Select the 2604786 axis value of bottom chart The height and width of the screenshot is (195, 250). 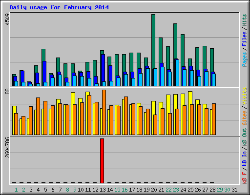coord(7,147)
